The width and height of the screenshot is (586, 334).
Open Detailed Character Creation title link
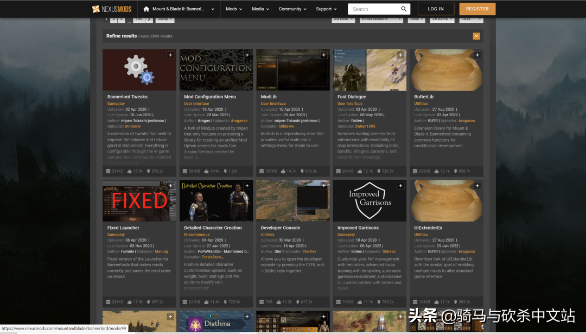[213, 228]
